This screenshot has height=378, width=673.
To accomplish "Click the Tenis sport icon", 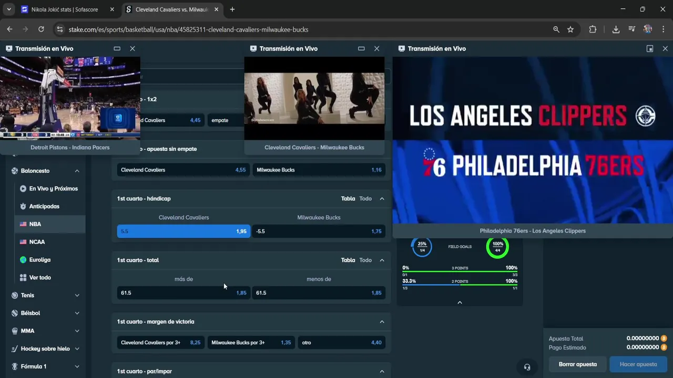I will click(14, 295).
